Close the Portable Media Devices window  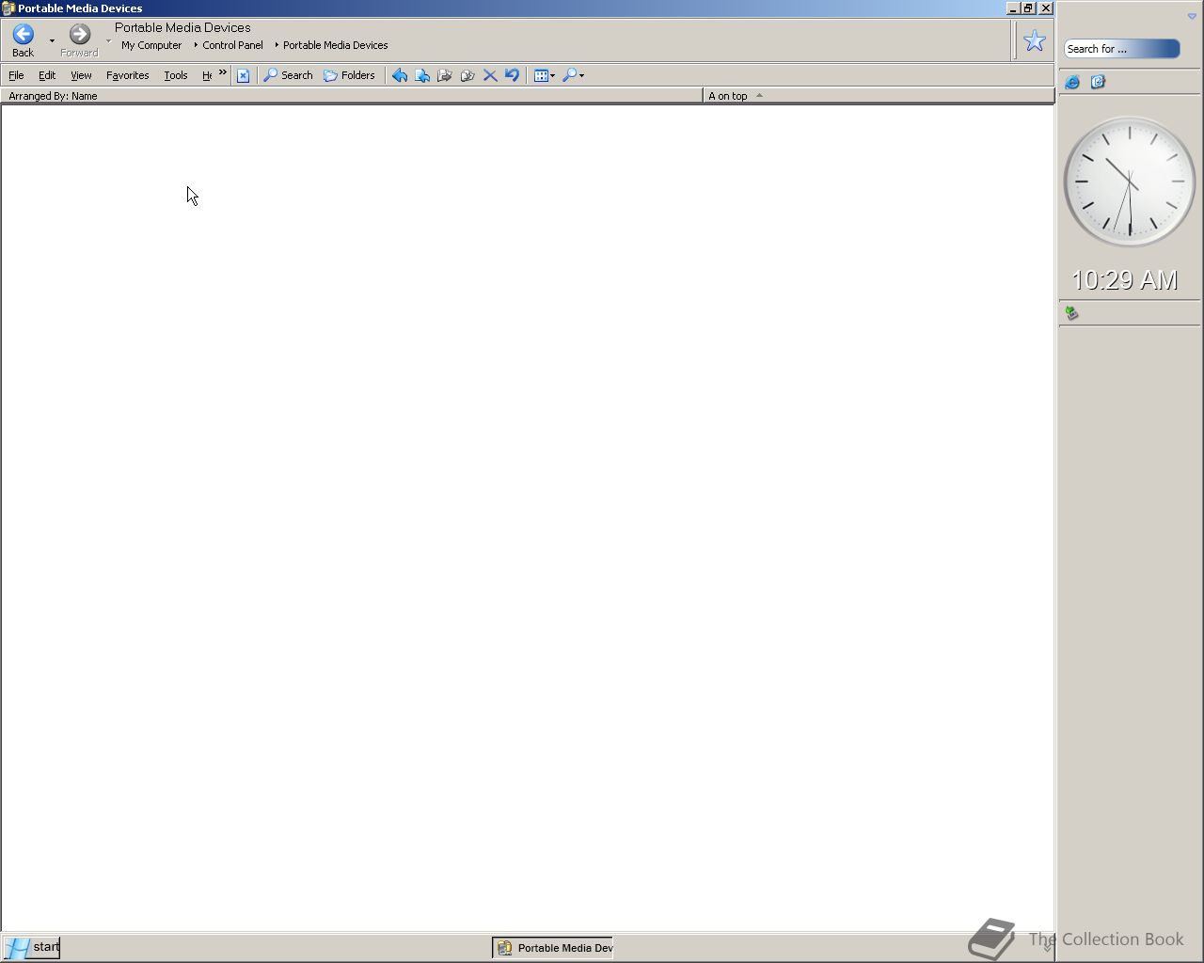coord(1046,8)
